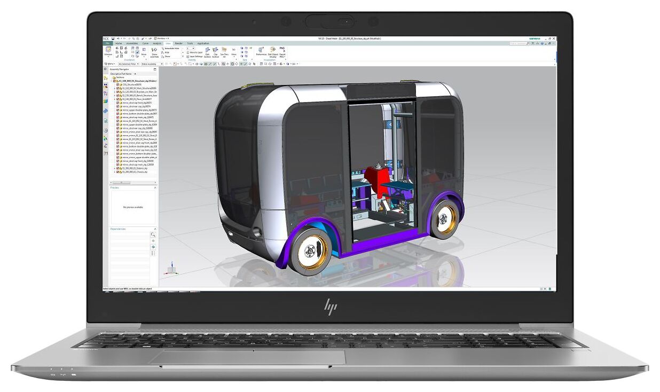Open the work layer number dropdown
The width and height of the screenshot is (660, 392).
click(191, 49)
